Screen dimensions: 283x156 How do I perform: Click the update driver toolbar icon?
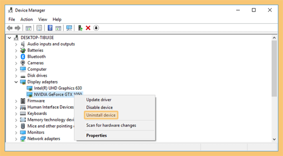(x=80, y=28)
